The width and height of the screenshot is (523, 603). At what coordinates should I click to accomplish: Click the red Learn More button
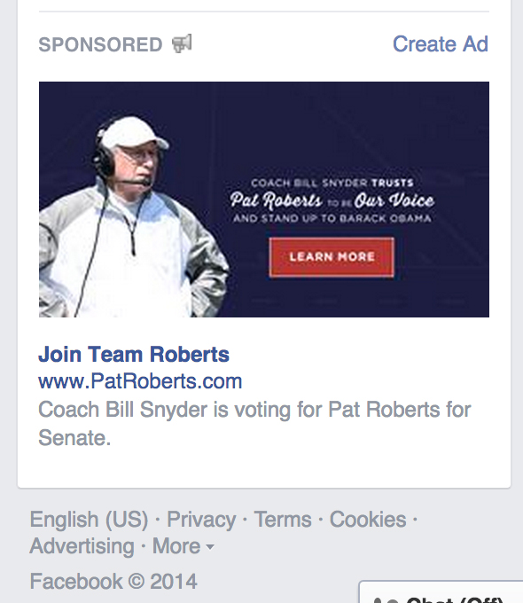(332, 257)
